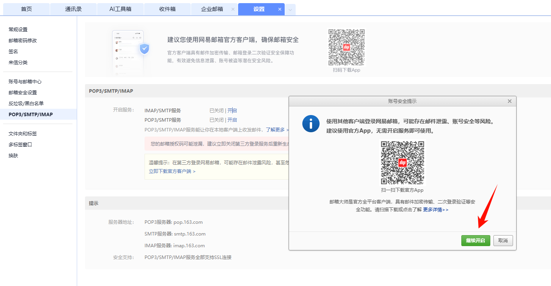Expand the tab list dropdown arrow
The height and width of the screenshot is (286, 551).
(290, 10)
